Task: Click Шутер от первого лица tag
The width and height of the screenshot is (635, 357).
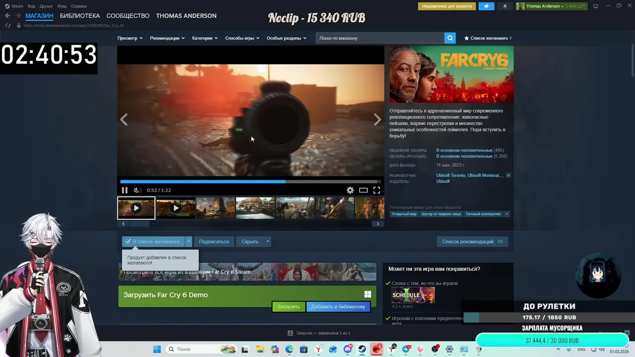Action: coord(441,214)
